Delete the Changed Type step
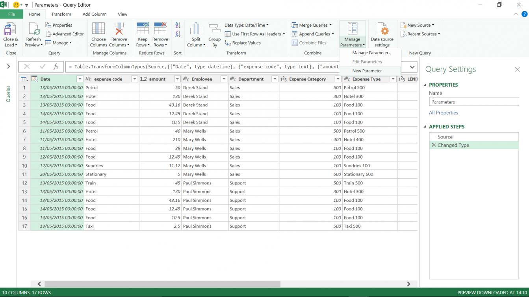 point(434,145)
